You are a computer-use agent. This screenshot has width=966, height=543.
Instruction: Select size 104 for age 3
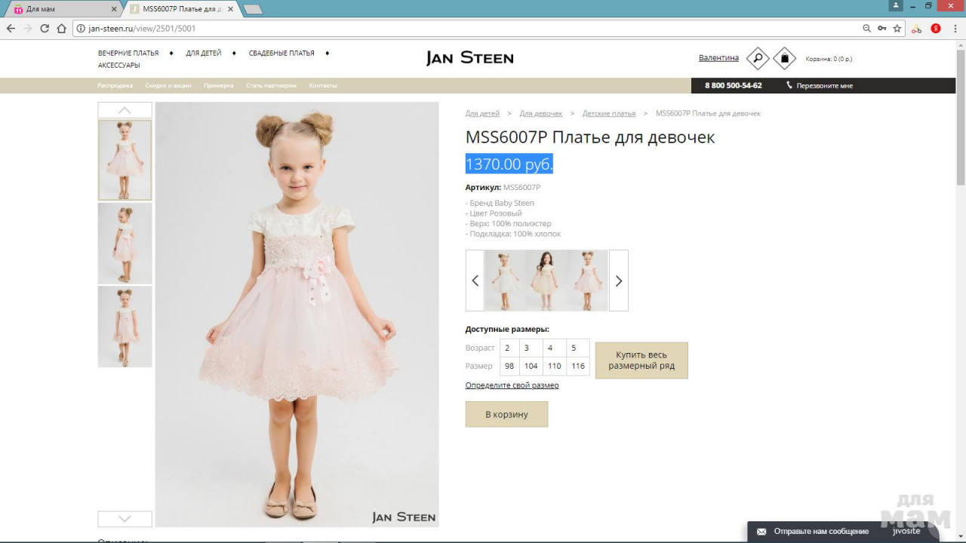tap(531, 366)
